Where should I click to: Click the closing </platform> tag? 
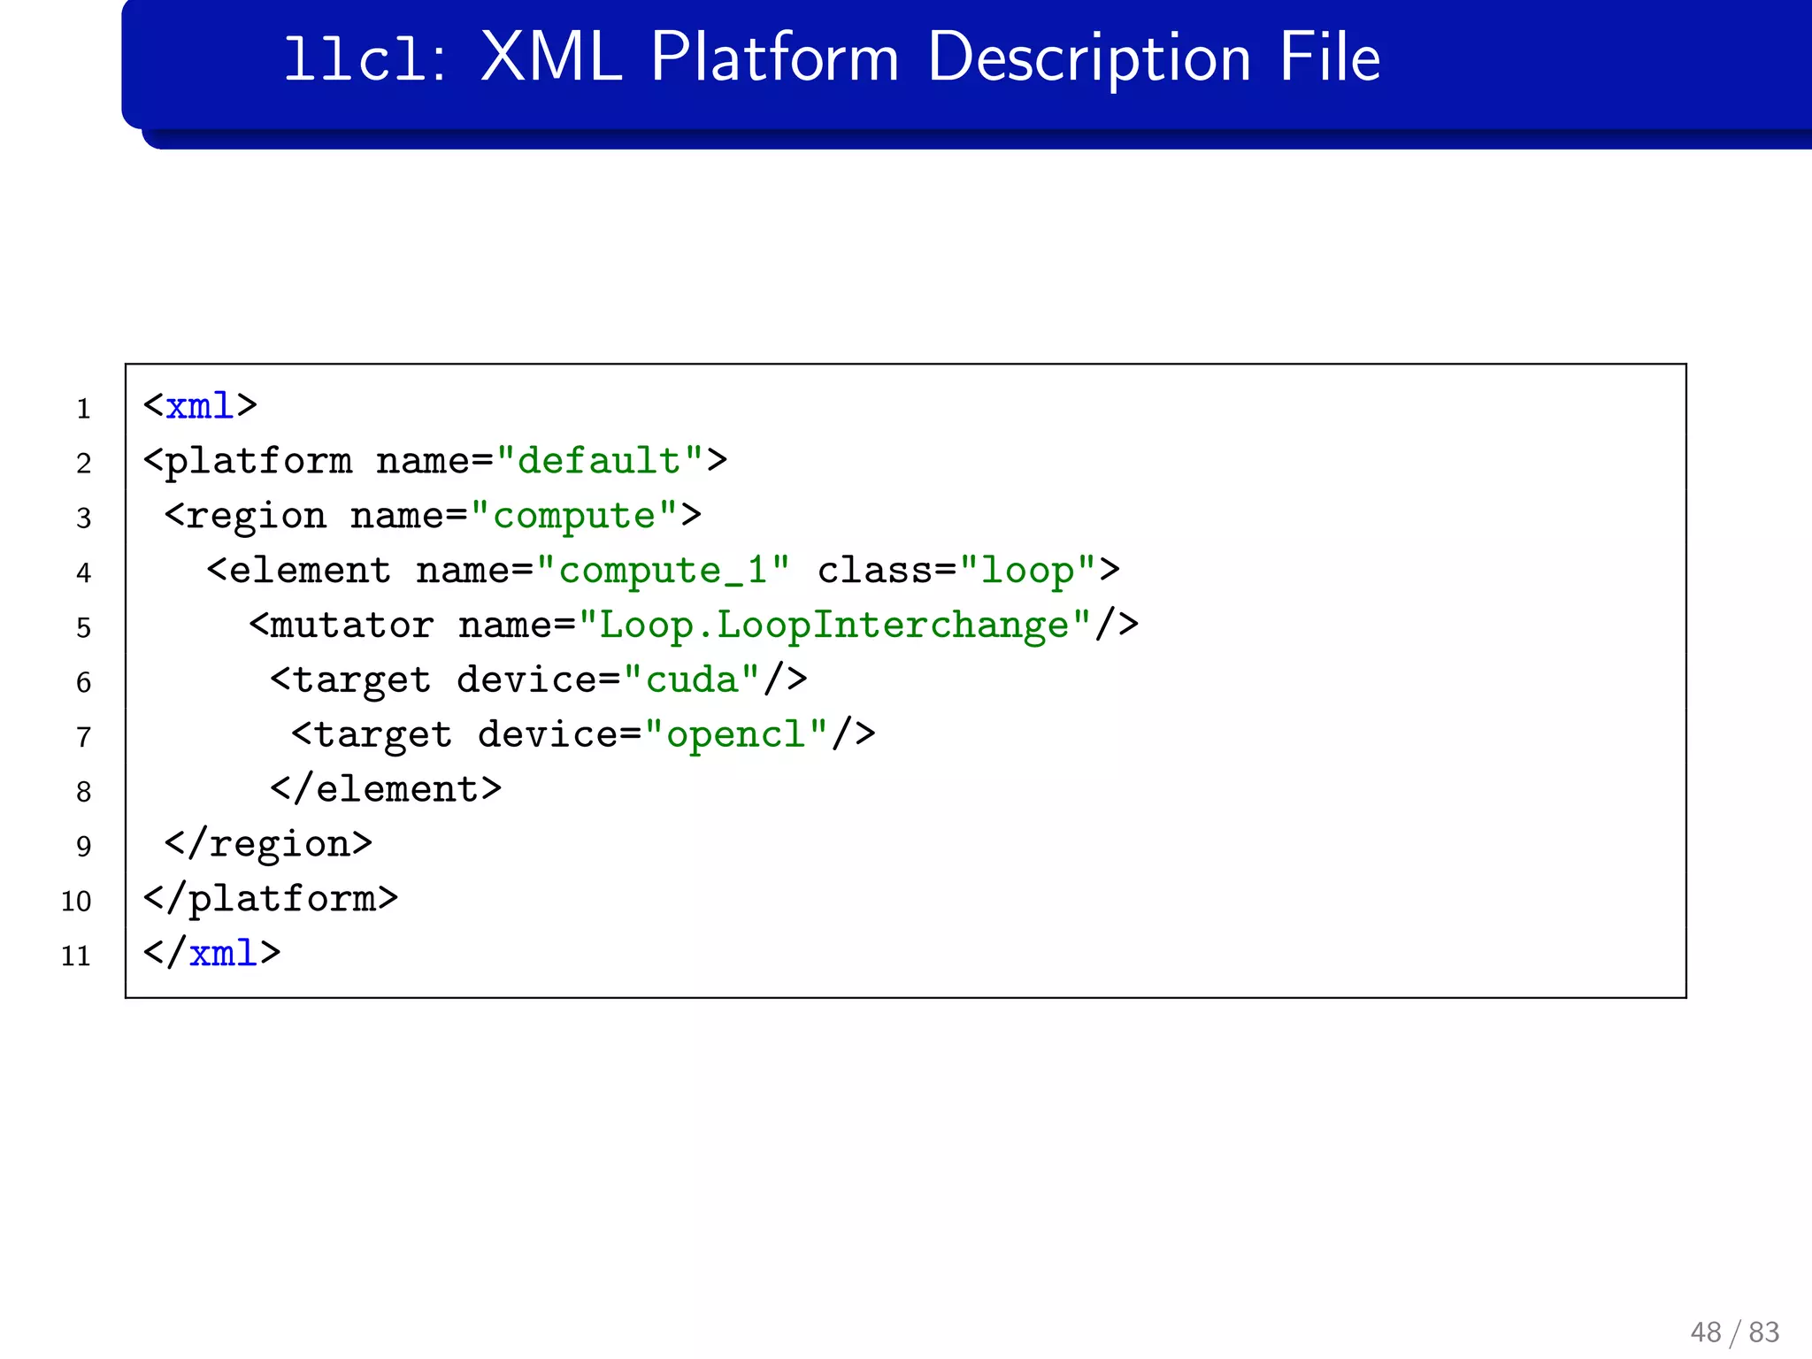click(x=271, y=900)
